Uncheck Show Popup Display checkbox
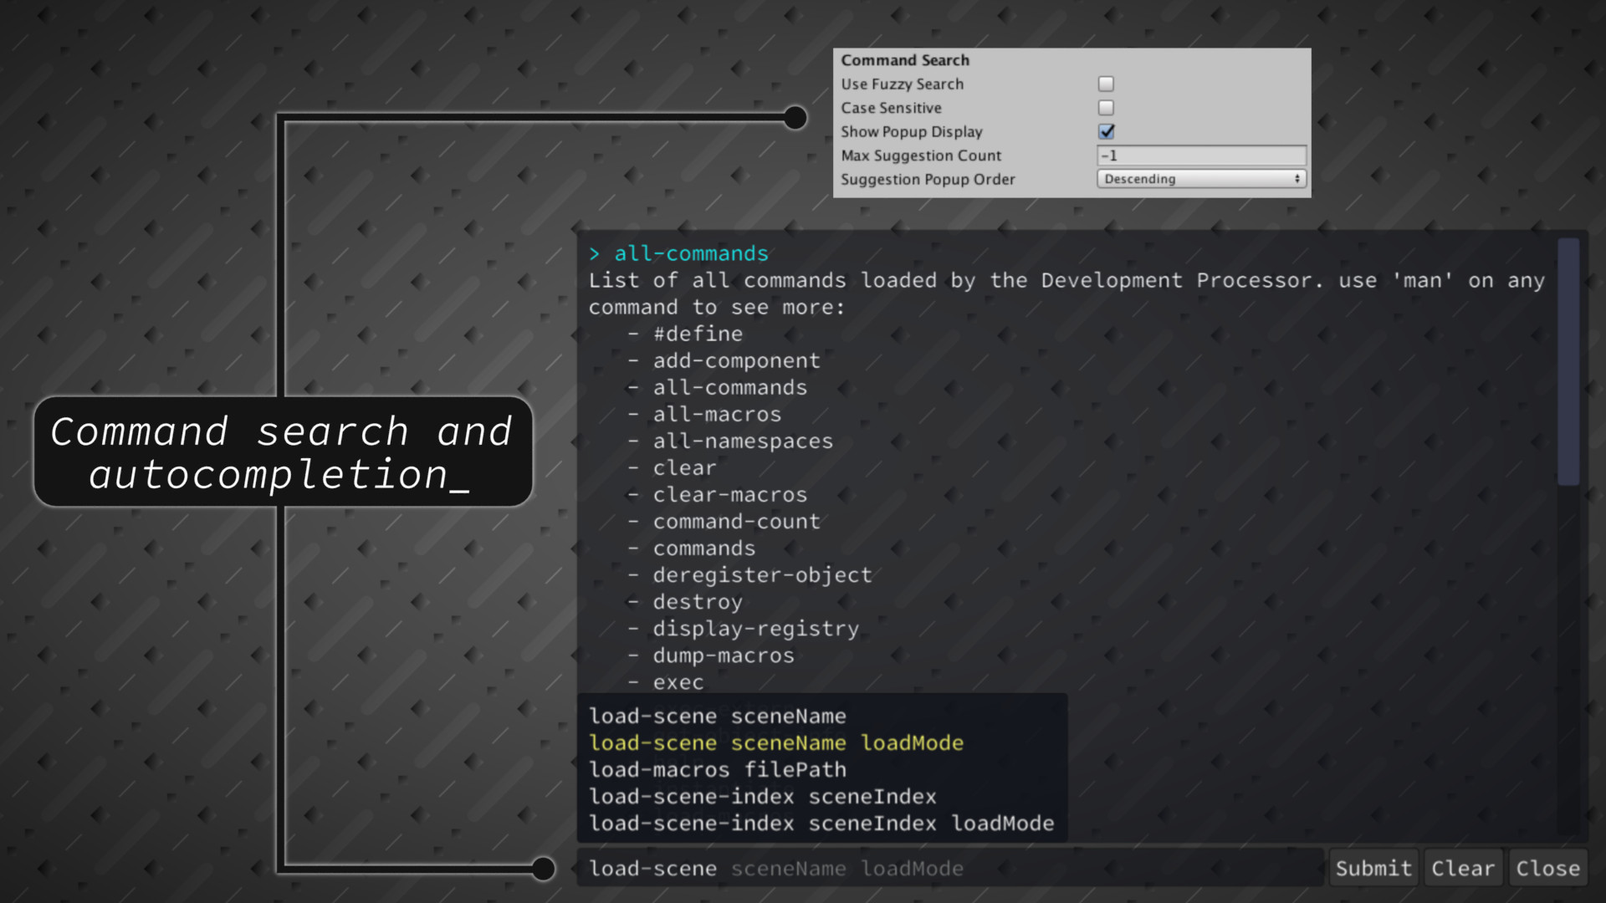This screenshot has width=1606, height=903. (1106, 131)
